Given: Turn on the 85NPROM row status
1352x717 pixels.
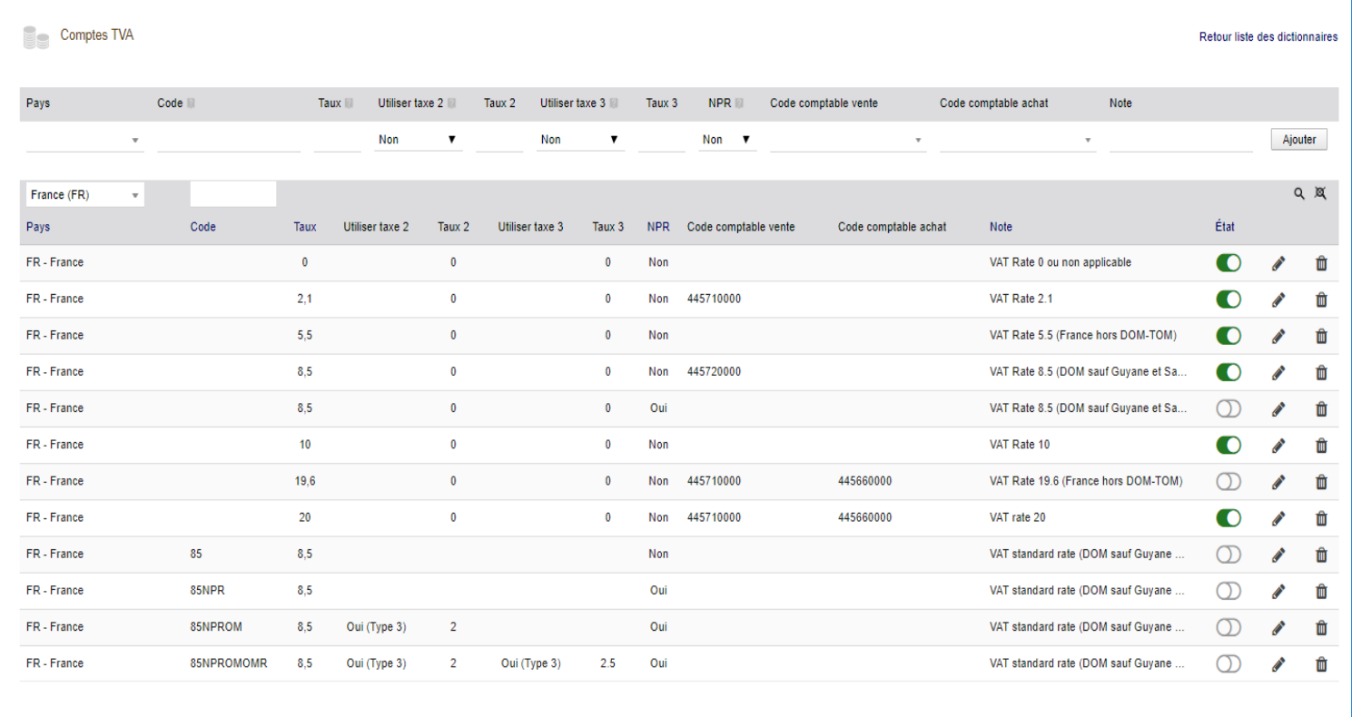Looking at the screenshot, I should pyautogui.click(x=1229, y=627).
